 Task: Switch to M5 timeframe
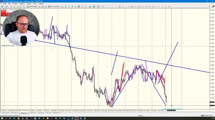point(146,6)
